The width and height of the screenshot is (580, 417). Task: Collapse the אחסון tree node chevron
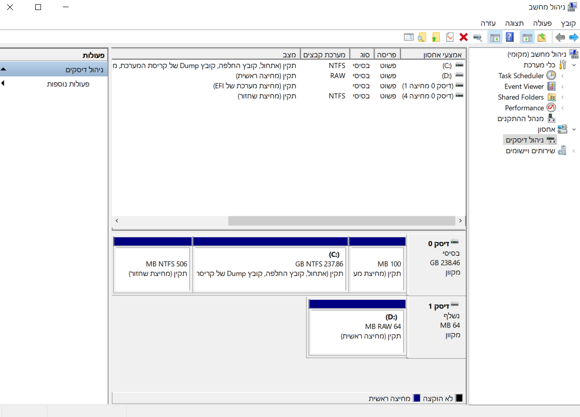[574, 129]
